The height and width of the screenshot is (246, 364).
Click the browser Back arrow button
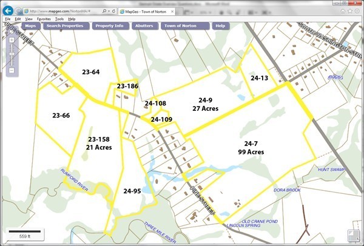point(8,11)
